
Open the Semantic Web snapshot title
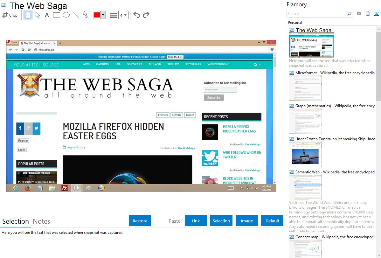pos(335,172)
